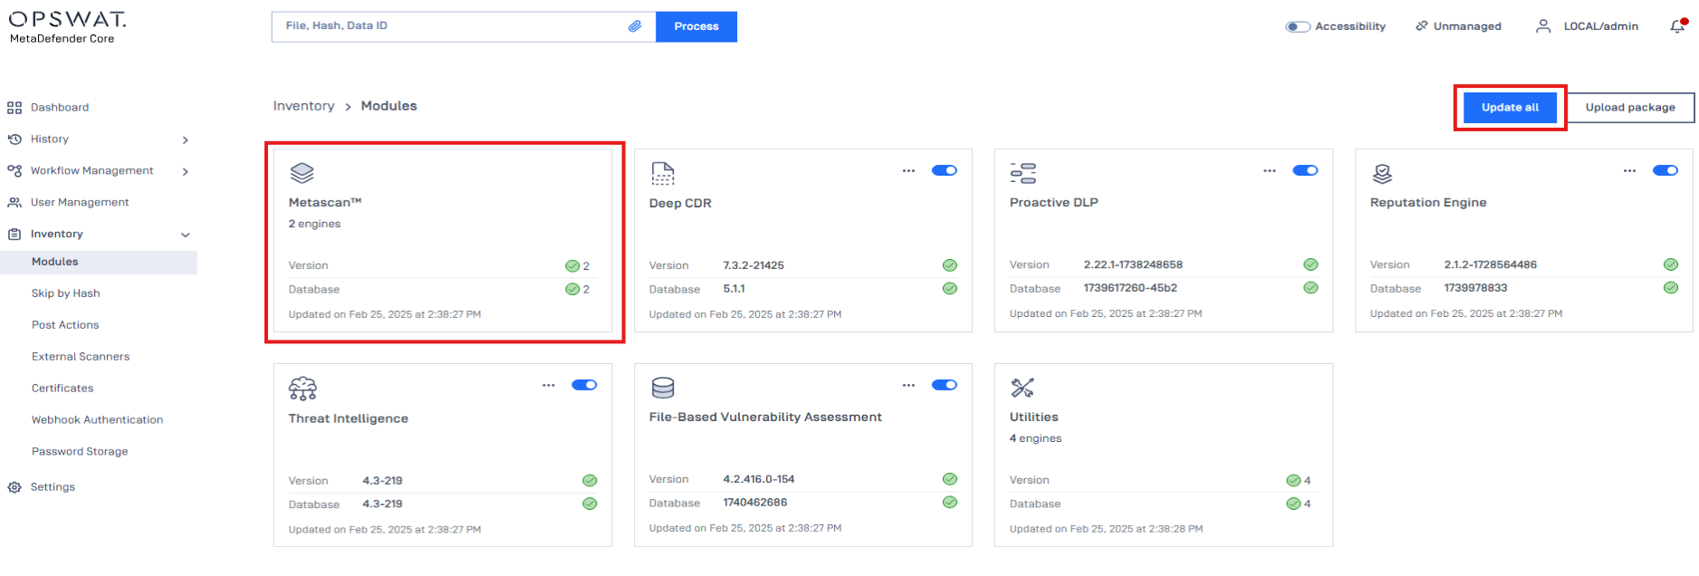Click the LOCAL/admin account name
1699x576 pixels.
1601,26
